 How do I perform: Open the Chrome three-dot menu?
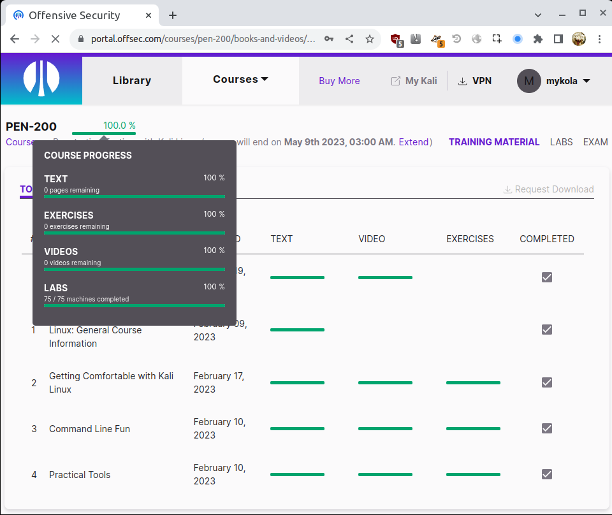(599, 39)
